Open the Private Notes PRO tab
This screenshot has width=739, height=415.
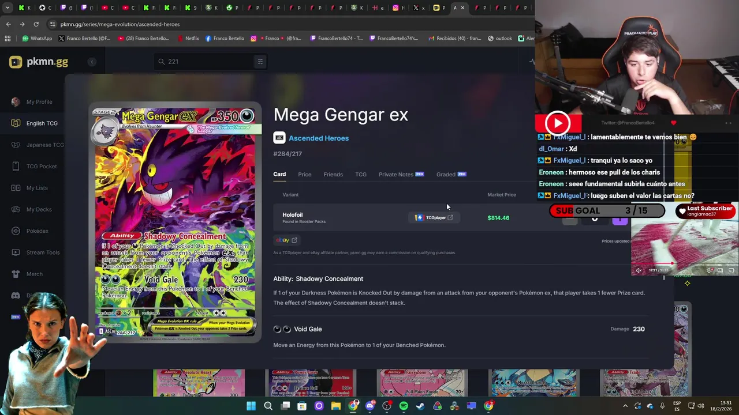tap(401, 174)
